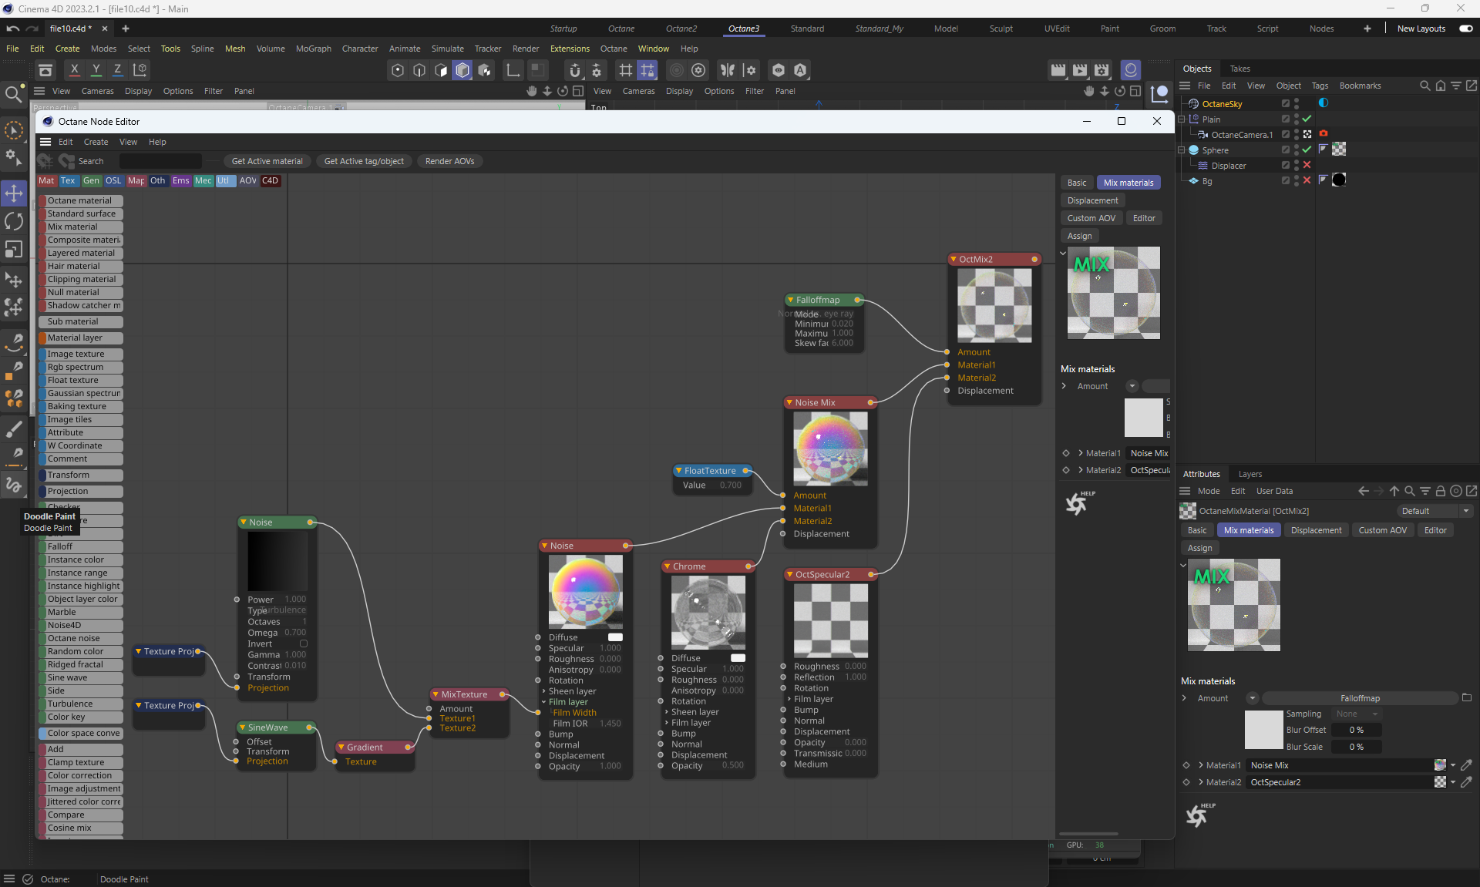Screen dimensions: 1480x887
Task: Toggle the Invert checkbox on Noise node
Action: tap(304, 643)
